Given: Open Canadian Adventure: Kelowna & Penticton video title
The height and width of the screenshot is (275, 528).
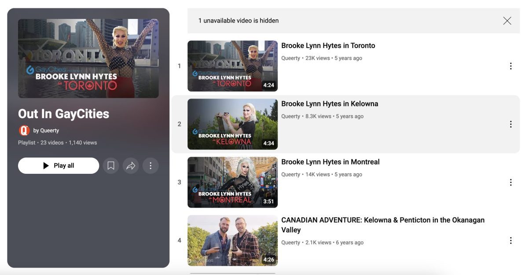Looking at the screenshot, I should coord(383,225).
